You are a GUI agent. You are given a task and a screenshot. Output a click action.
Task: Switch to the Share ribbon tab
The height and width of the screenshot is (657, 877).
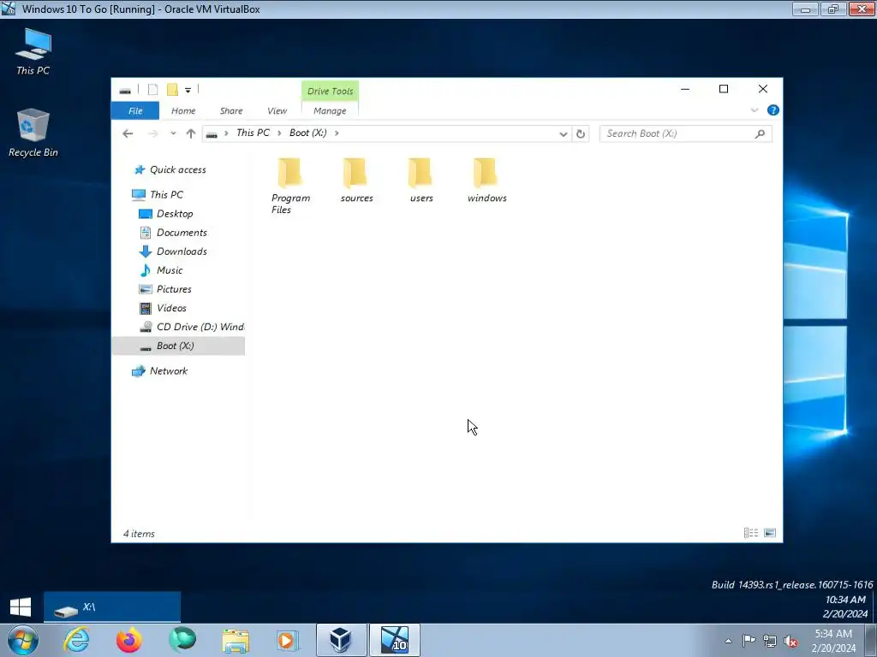(x=231, y=110)
